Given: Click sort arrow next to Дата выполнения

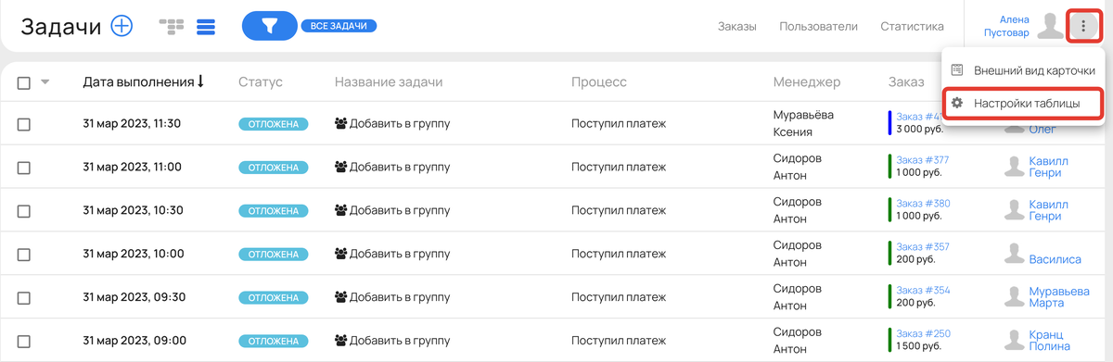Looking at the screenshot, I should click(x=200, y=81).
